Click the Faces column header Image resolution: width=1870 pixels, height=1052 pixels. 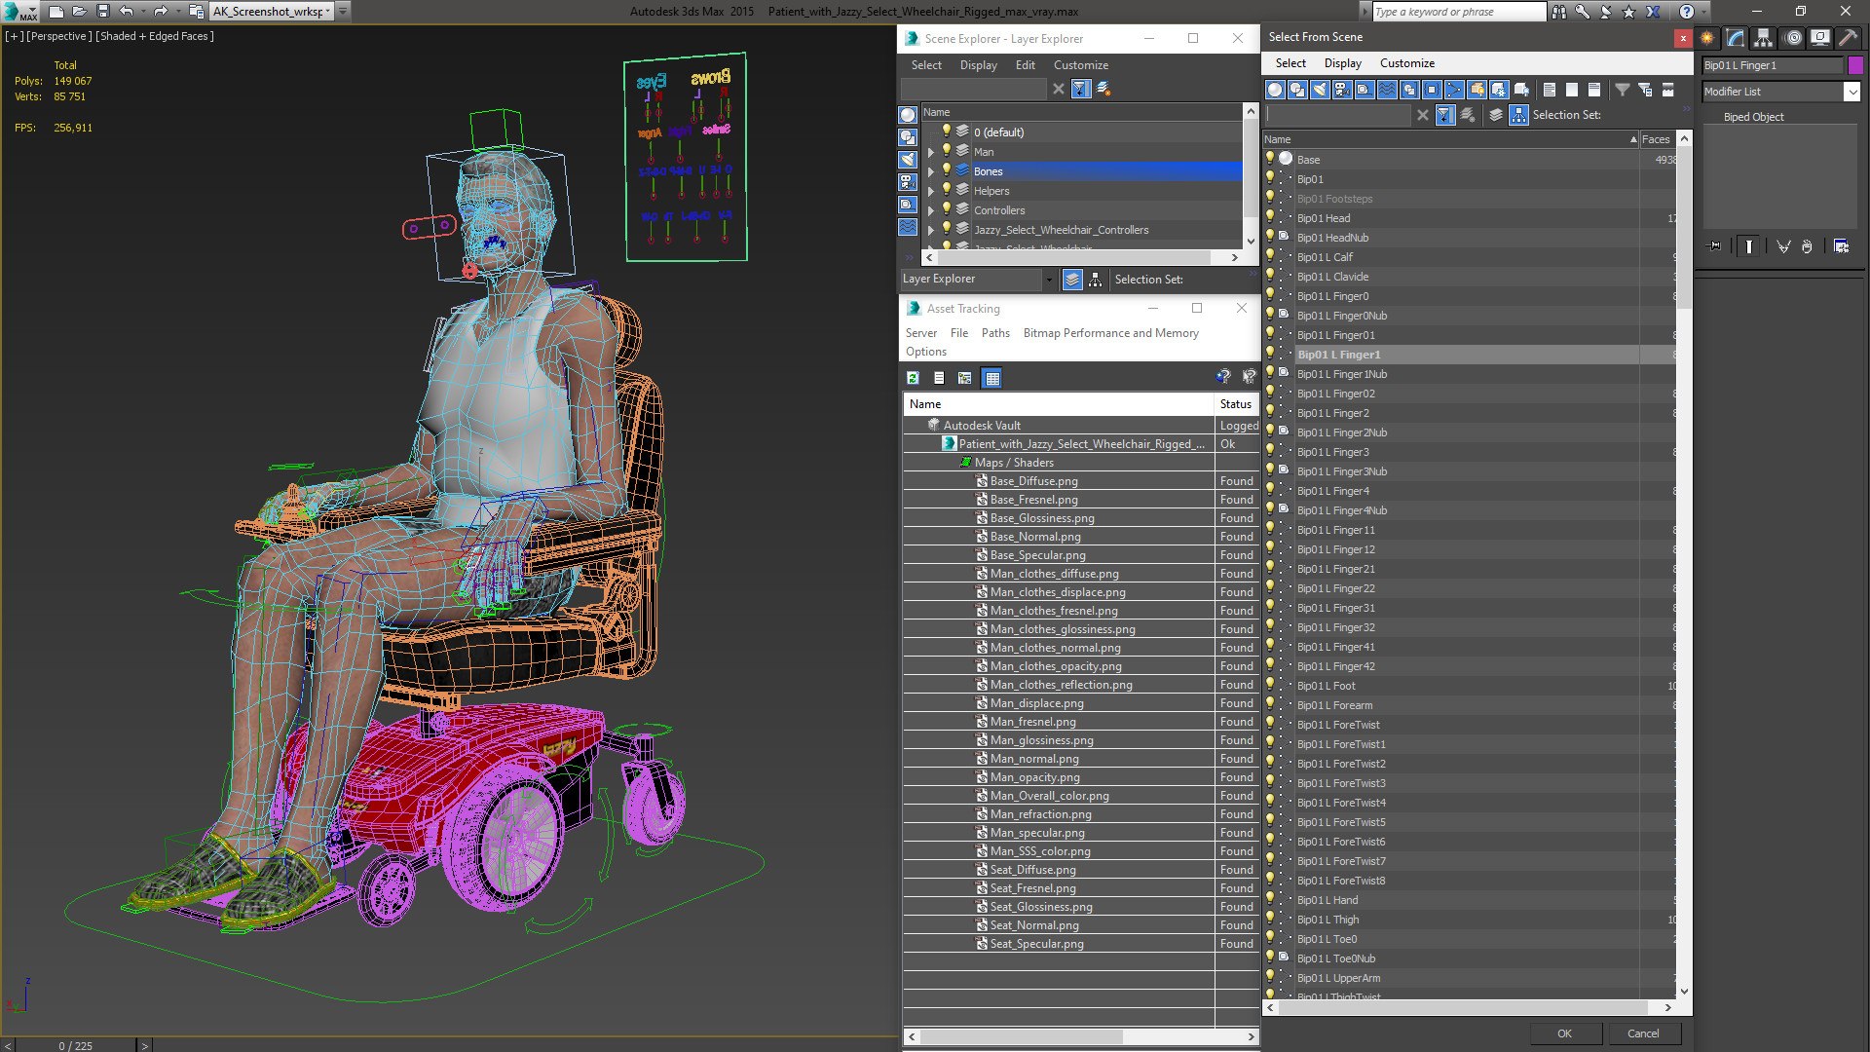coord(1657,139)
